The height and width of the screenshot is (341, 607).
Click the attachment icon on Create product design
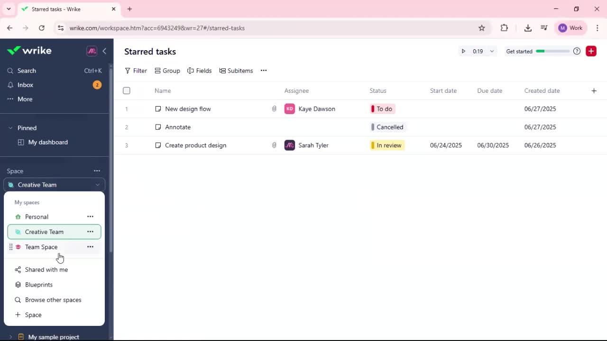[x=274, y=145]
